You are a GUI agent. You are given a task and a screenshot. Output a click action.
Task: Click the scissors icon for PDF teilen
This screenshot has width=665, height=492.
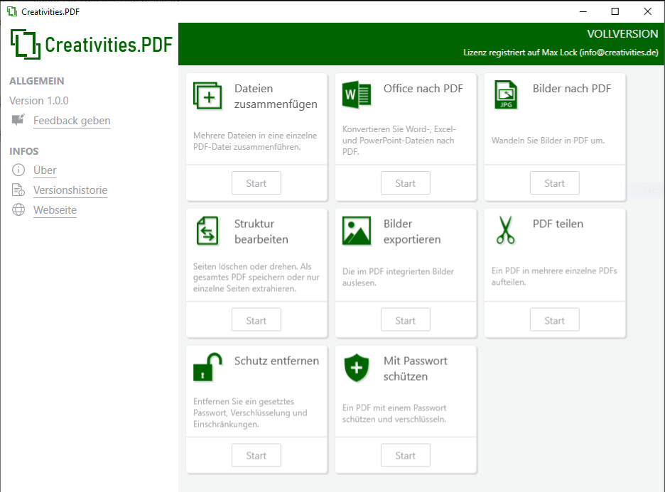pyautogui.click(x=506, y=230)
